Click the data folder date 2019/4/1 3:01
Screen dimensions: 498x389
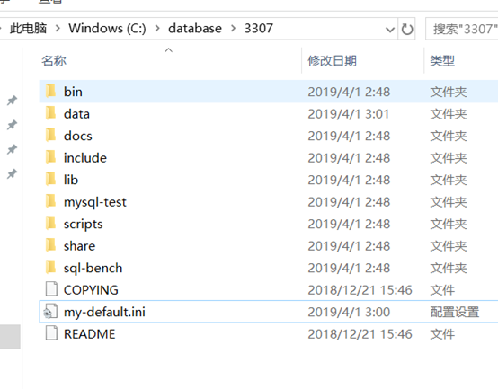349,114
